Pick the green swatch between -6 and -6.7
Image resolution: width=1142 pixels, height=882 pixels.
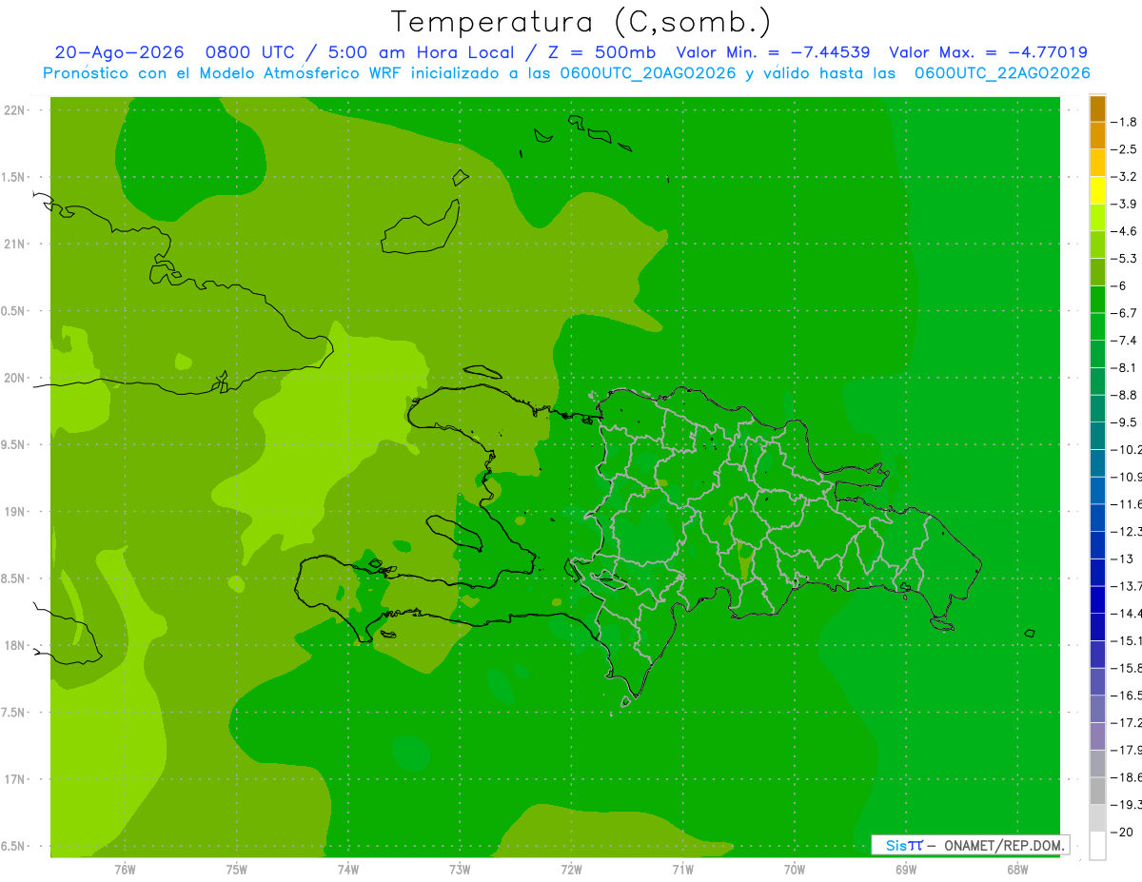click(1097, 300)
